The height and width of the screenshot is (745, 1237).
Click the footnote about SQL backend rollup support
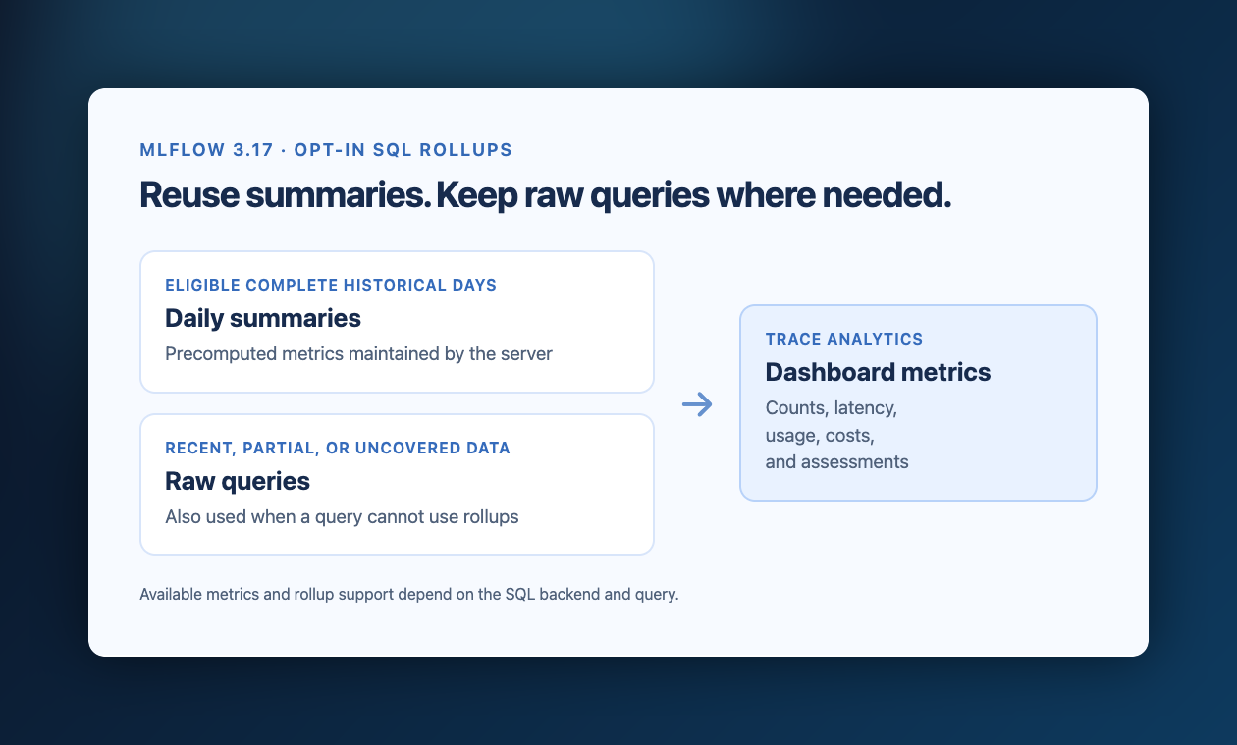click(x=409, y=595)
